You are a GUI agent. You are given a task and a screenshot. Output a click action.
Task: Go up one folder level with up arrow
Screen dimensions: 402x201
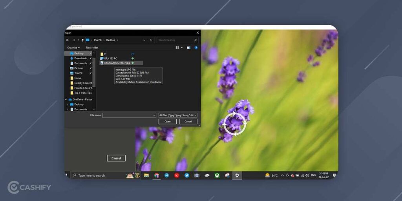click(82, 40)
